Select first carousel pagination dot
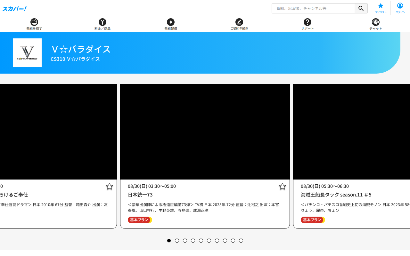The image size is (410, 256). [x=169, y=241]
